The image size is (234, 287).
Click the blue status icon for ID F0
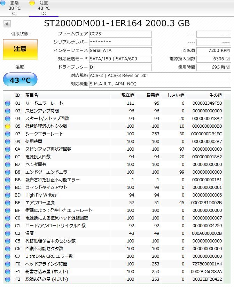pos(8,264)
